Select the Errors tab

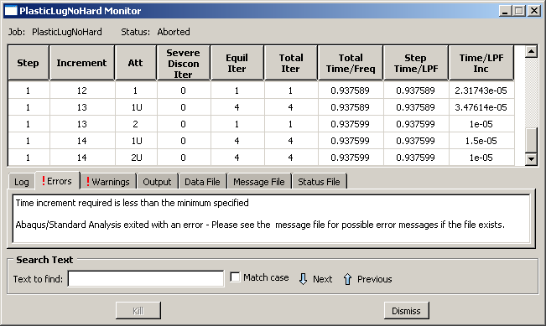tap(58, 181)
